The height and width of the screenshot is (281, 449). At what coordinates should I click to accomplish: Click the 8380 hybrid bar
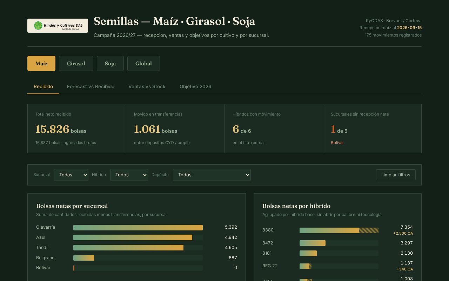click(x=339, y=230)
